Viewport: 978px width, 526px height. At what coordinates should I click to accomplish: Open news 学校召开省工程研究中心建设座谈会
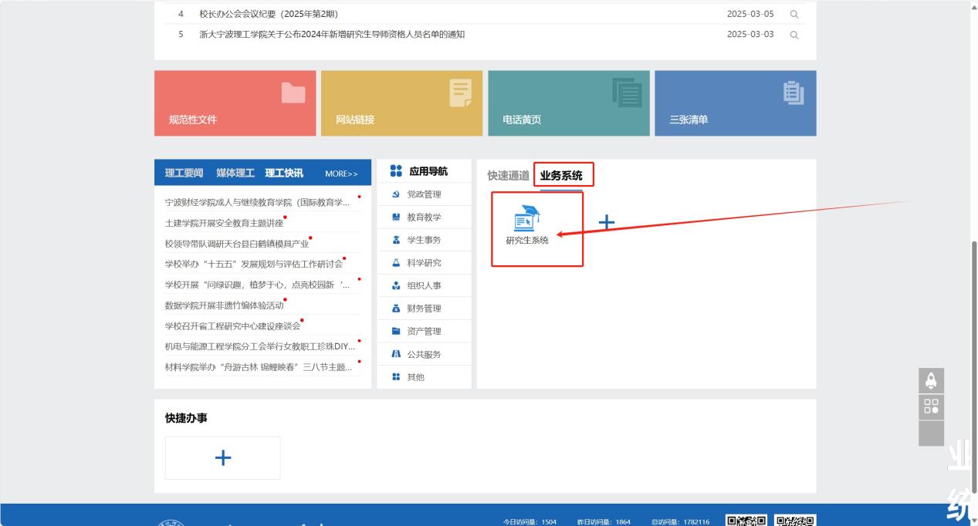pos(232,325)
